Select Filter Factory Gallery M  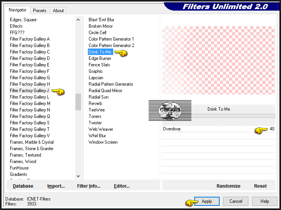(x=30, y=103)
